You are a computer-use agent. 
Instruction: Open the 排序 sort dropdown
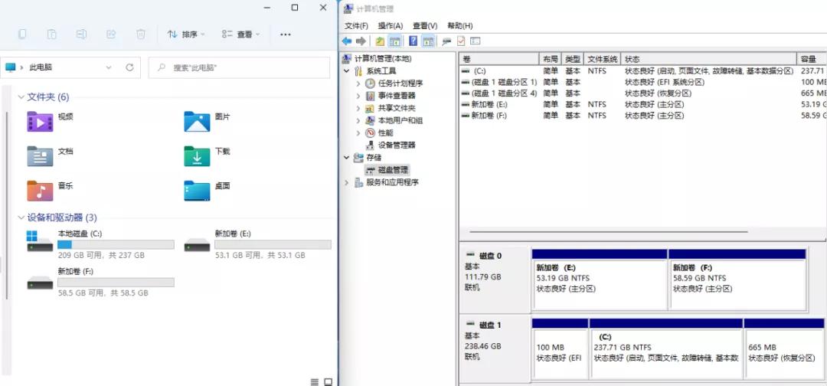point(186,34)
